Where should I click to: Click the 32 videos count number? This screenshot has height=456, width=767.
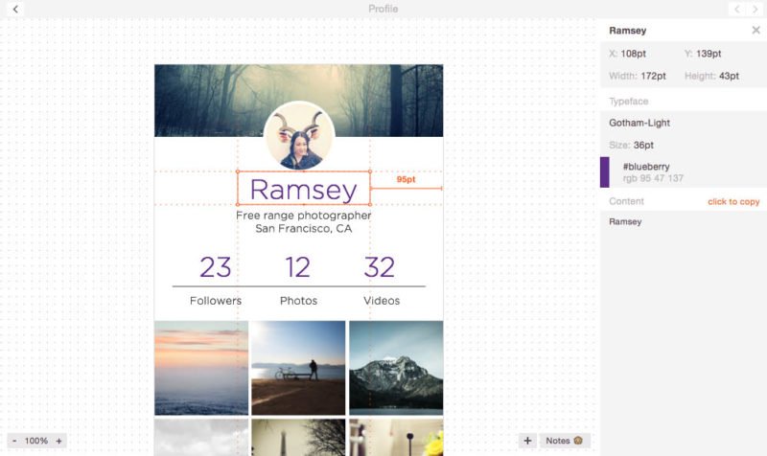point(380,267)
